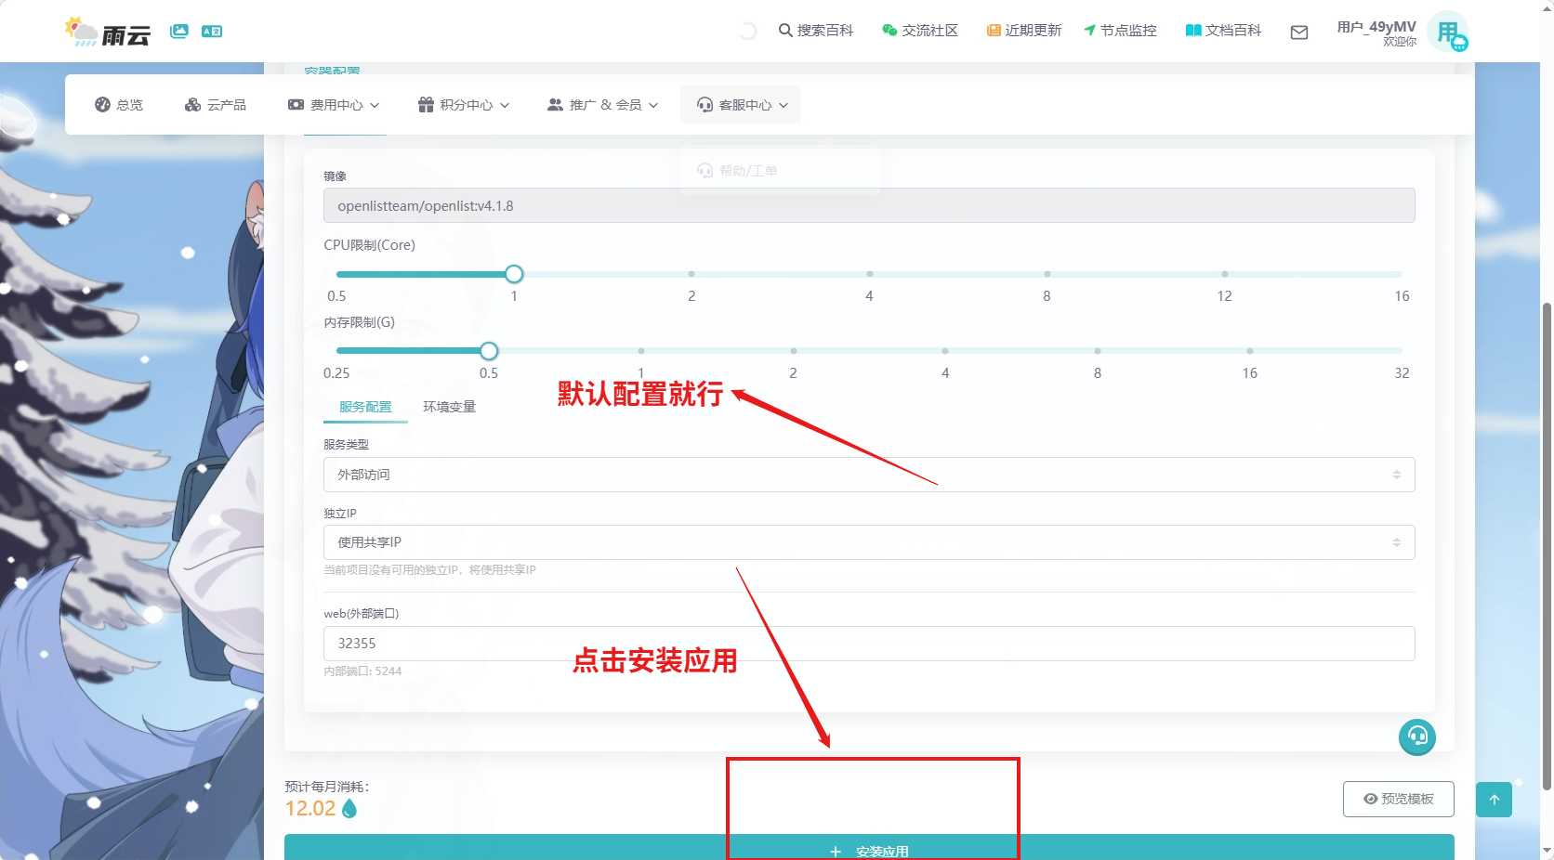Expand the 客服中心 menu

coord(742,105)
